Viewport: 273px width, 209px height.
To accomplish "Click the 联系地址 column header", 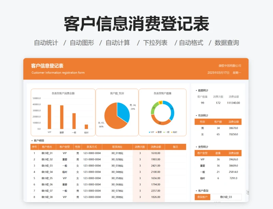I will (x=117, y=147).
